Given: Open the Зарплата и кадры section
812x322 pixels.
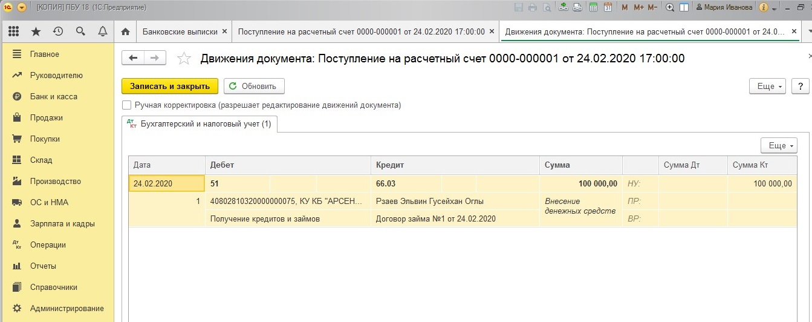Looking at the screenshot, I should click(x=57, y=223).
